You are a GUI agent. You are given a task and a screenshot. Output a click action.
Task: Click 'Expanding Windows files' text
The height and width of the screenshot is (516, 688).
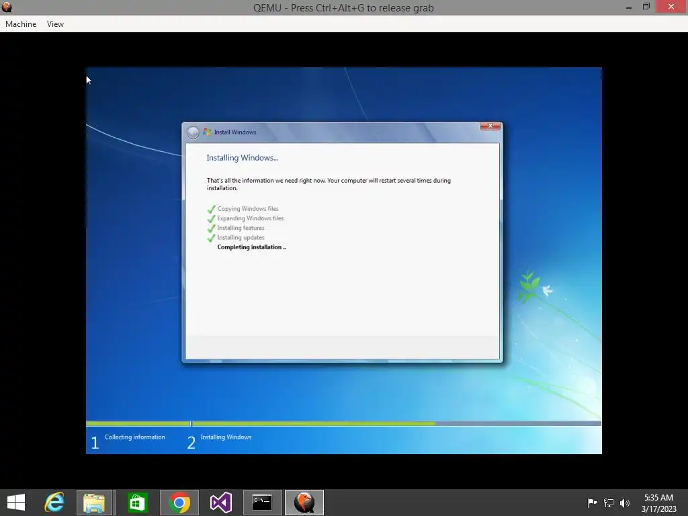click(x=250, y=218)
